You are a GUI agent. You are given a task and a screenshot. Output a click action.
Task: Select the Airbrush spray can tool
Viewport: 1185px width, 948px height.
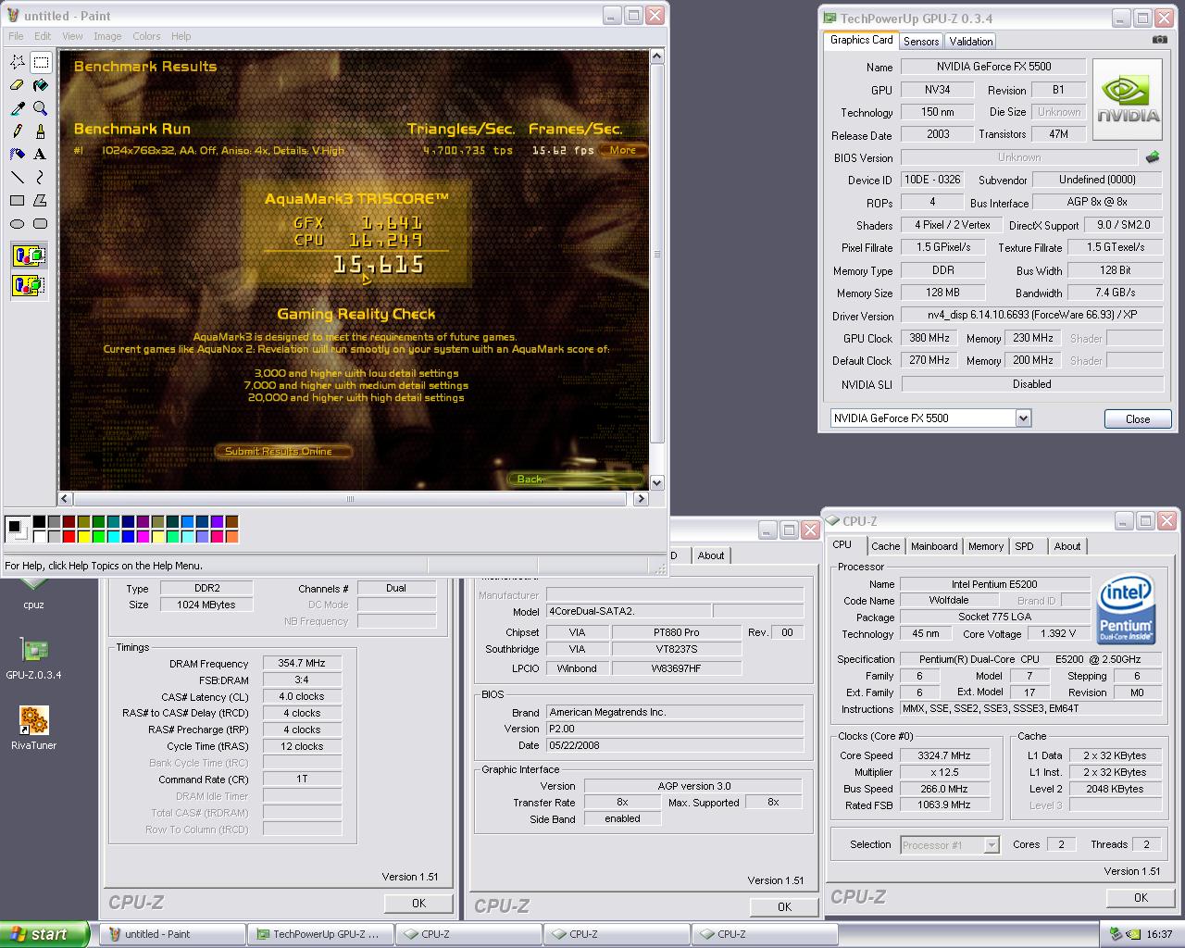point(18,155)
